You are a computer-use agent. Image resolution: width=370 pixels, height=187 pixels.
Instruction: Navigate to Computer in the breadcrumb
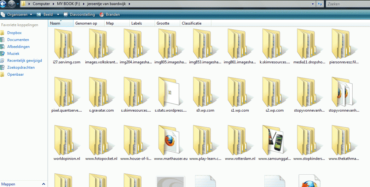[41, 4]
